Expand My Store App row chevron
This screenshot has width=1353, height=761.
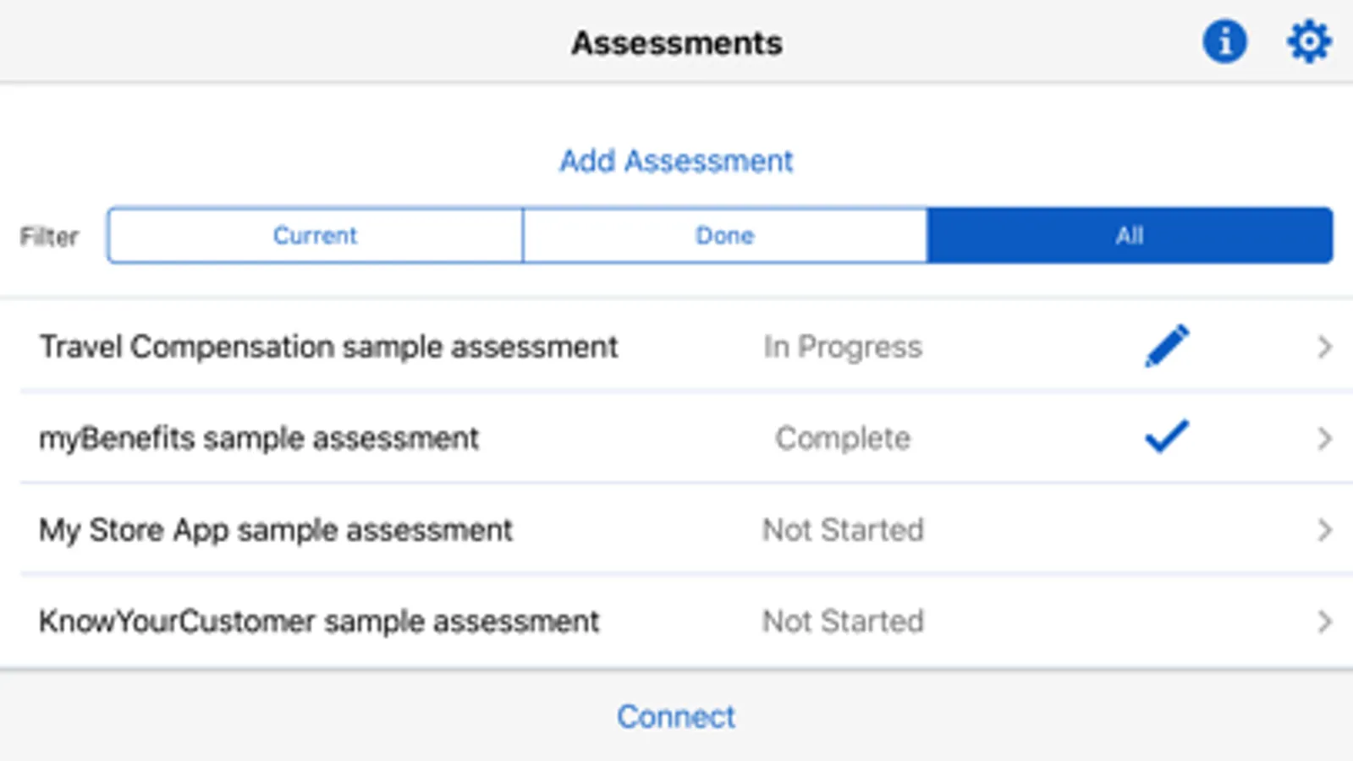pos(1324,530)
